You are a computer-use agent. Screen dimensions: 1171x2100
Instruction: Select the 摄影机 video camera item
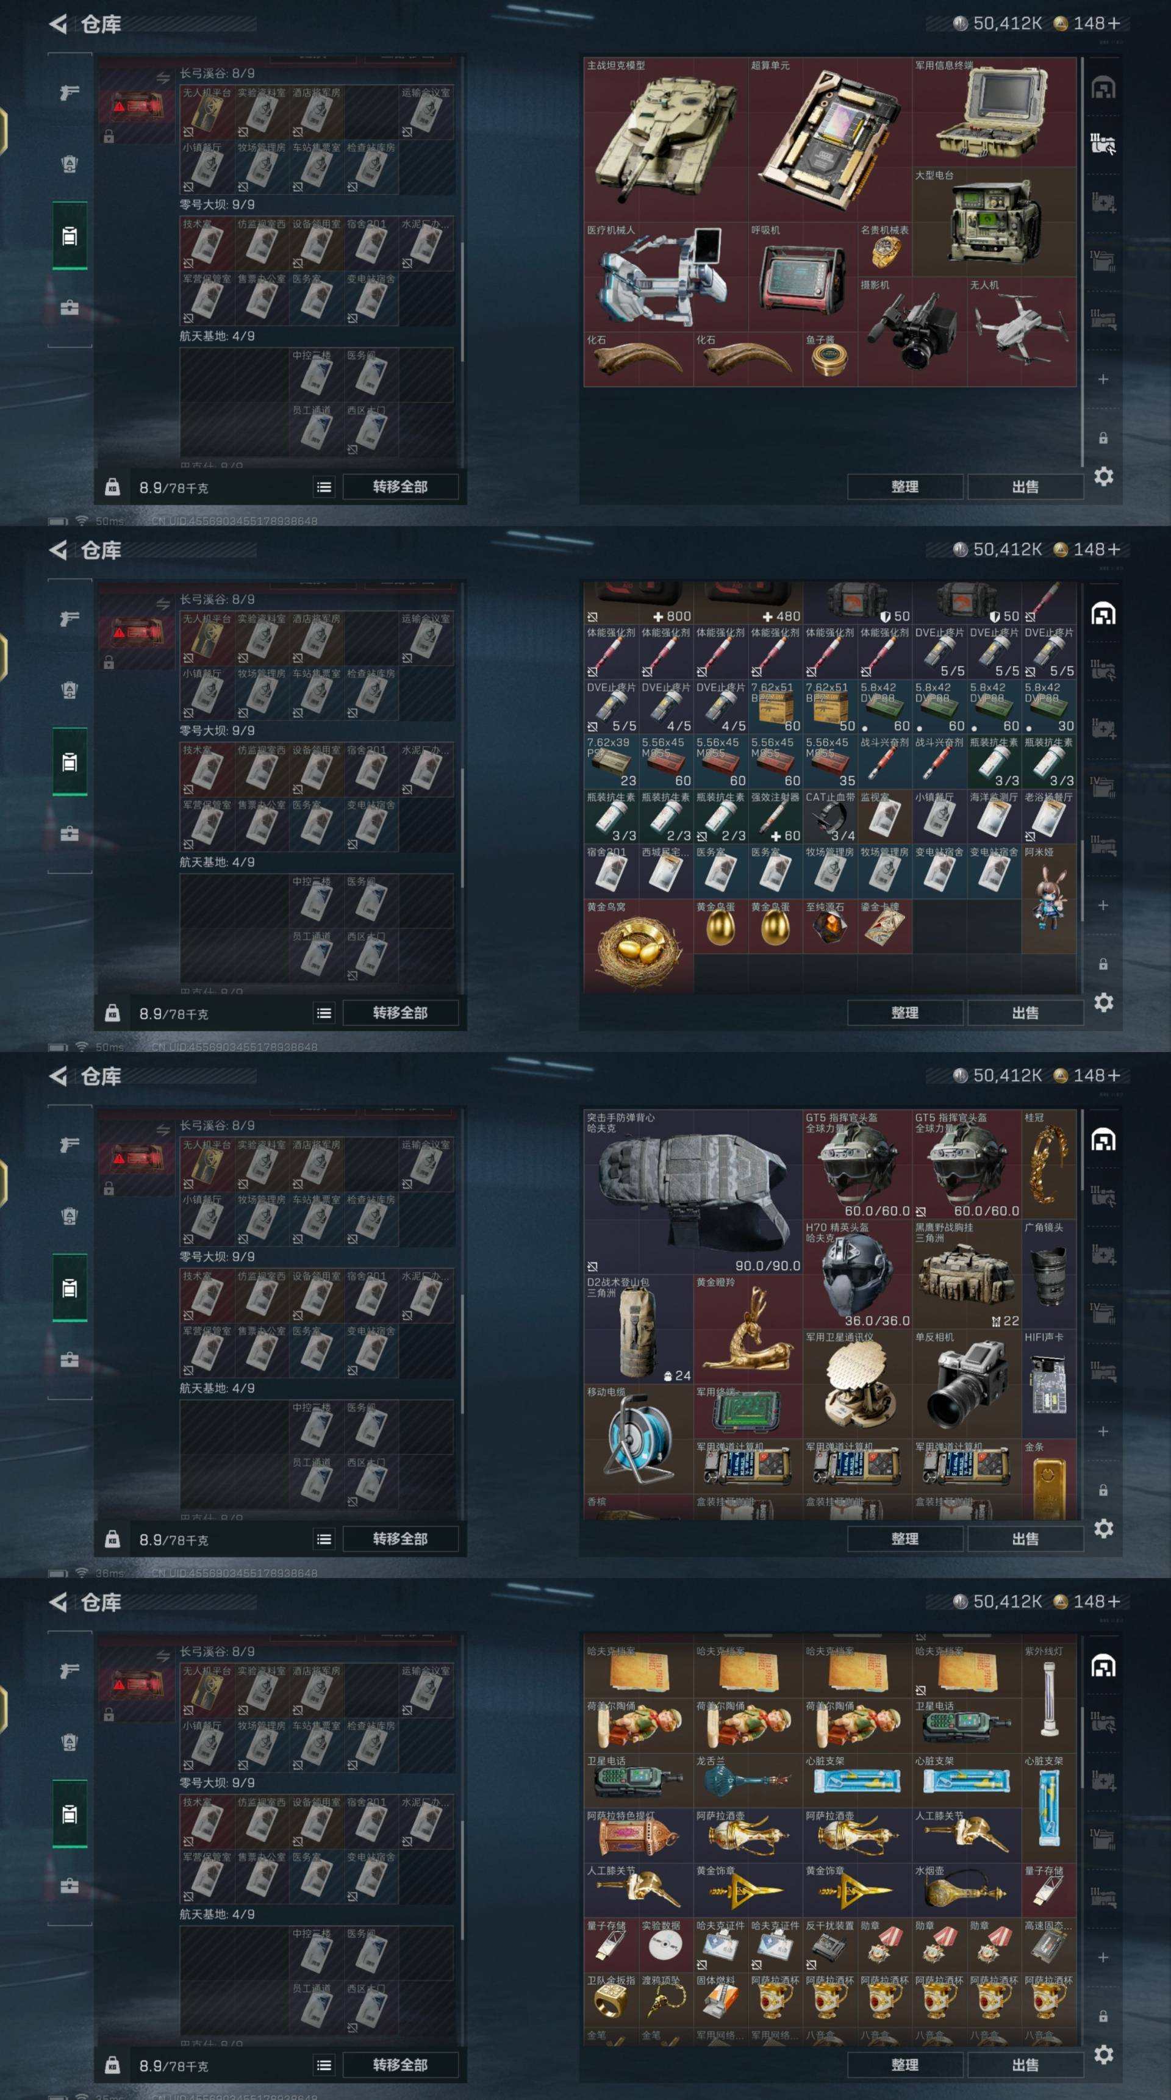pos(912,331)
